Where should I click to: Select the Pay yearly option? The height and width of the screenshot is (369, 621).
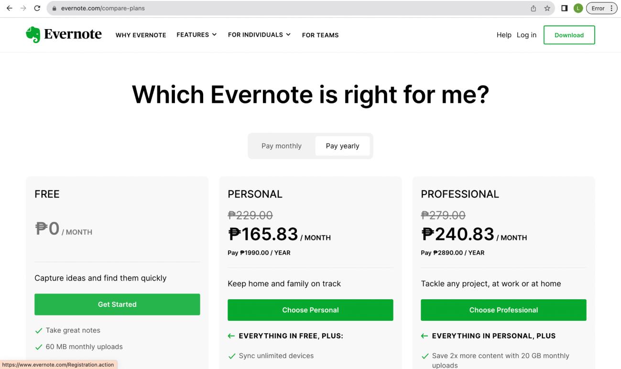click(342, 146)
